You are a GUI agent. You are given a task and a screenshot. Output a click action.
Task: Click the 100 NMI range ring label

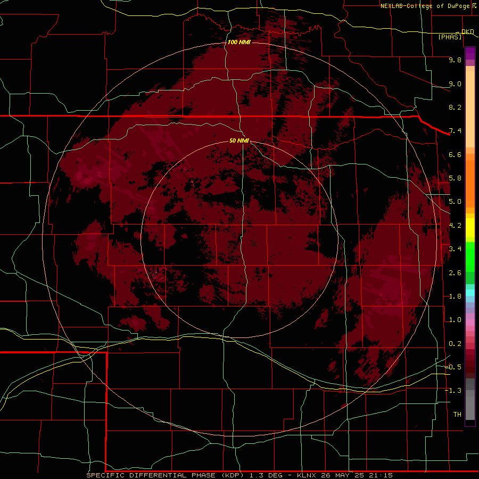(239, 42)
